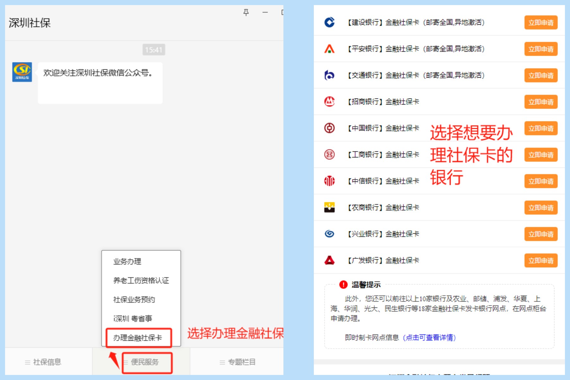
Task: Click text 即时制卡网点信息
Action: point(372,338)
